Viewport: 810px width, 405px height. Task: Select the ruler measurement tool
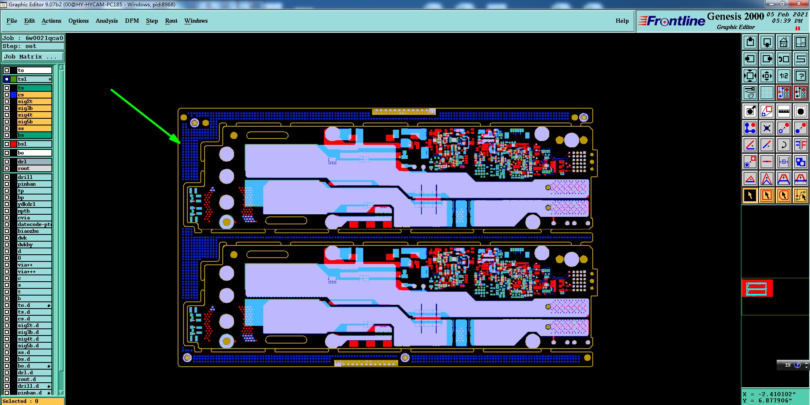coord(783,111)
